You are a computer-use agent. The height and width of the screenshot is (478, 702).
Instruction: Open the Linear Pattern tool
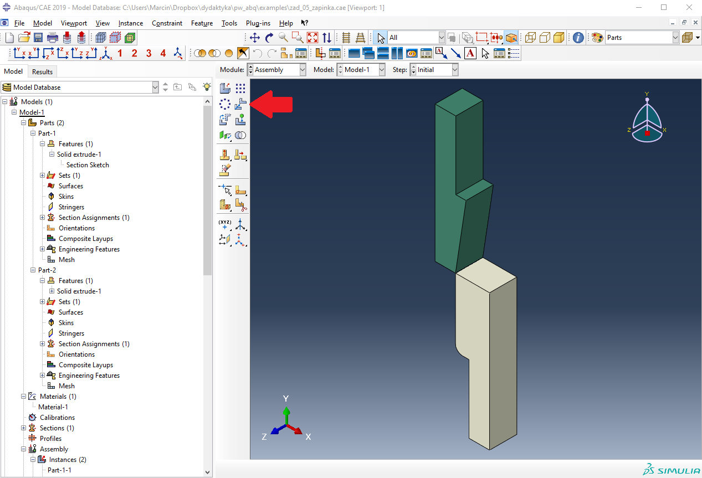pyautogui.click(x=240, y=88)
